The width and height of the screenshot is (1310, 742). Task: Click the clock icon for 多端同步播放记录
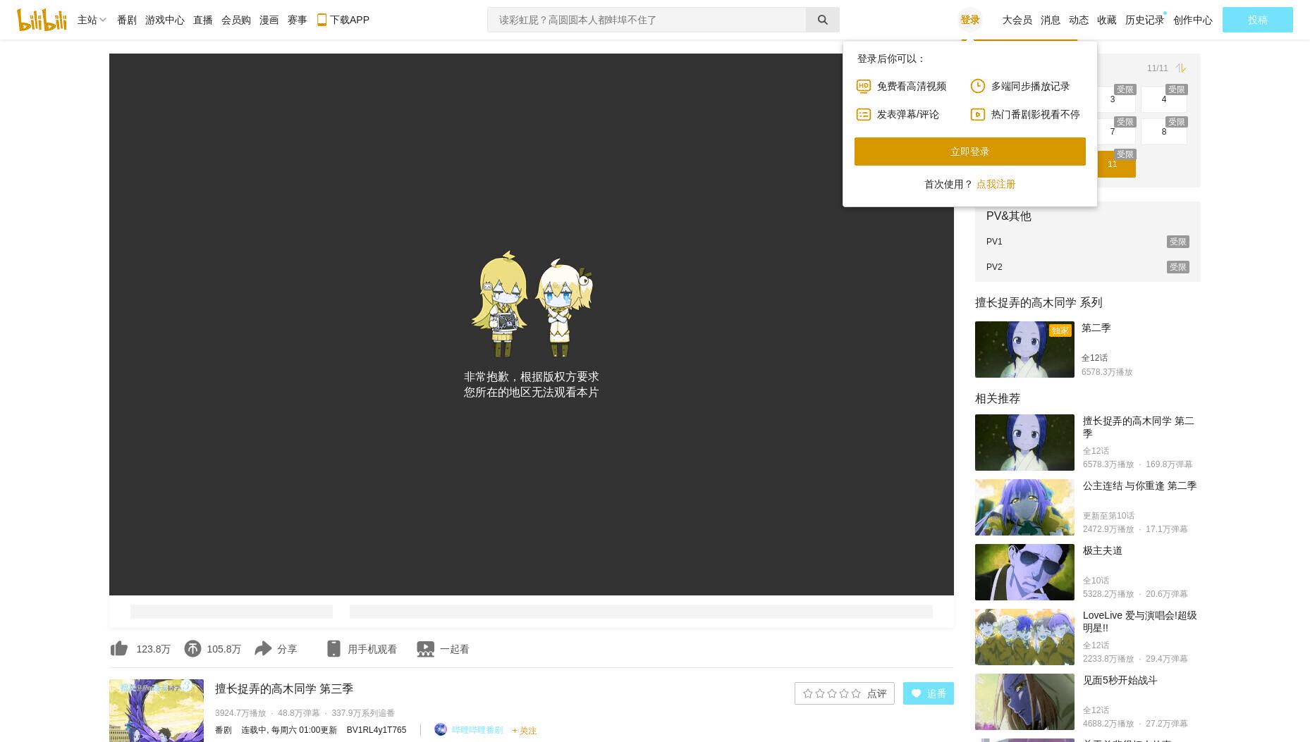[x=978, y=86]
